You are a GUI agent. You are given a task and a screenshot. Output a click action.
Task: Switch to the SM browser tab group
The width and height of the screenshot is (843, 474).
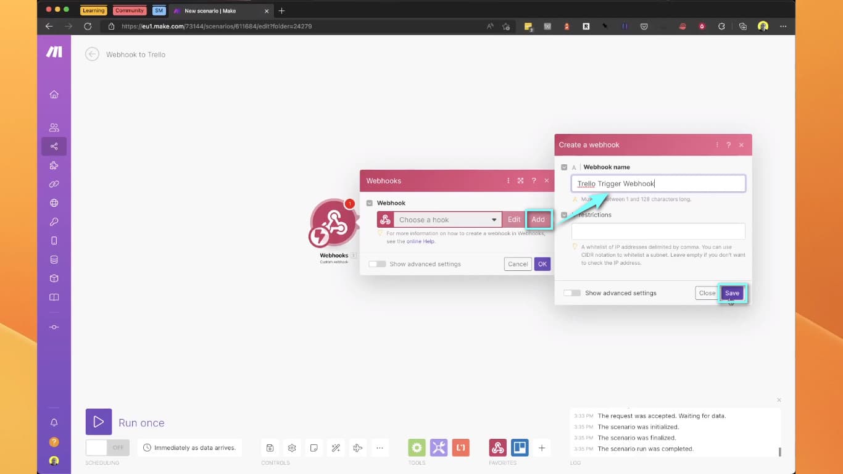click(x=159, y=10)
